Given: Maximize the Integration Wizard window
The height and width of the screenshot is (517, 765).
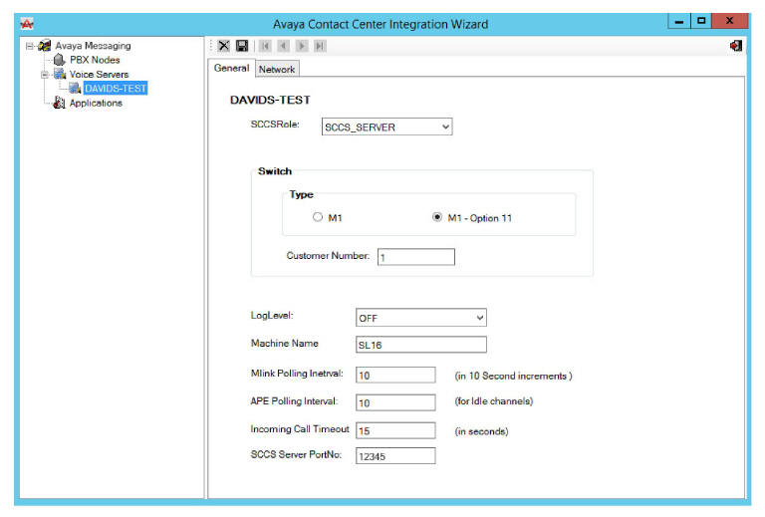Looking at the screenshot, I should [701, 21].
